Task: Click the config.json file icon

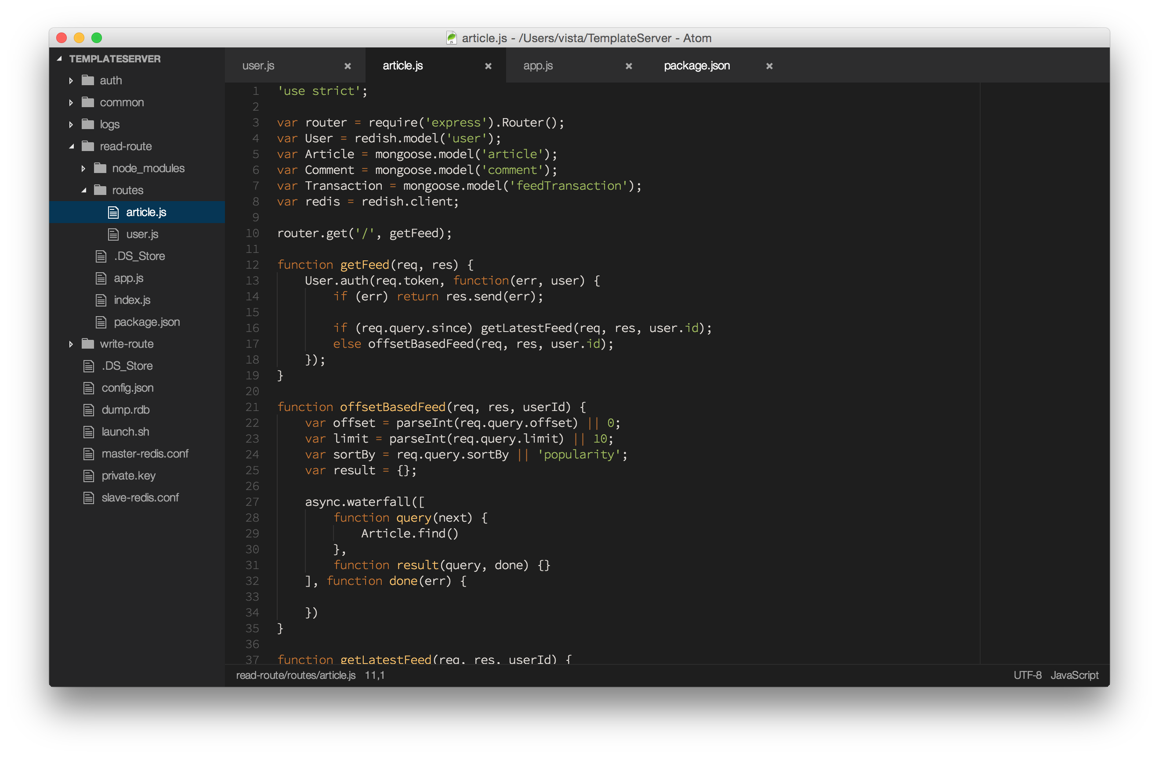Action: [89, 388]
